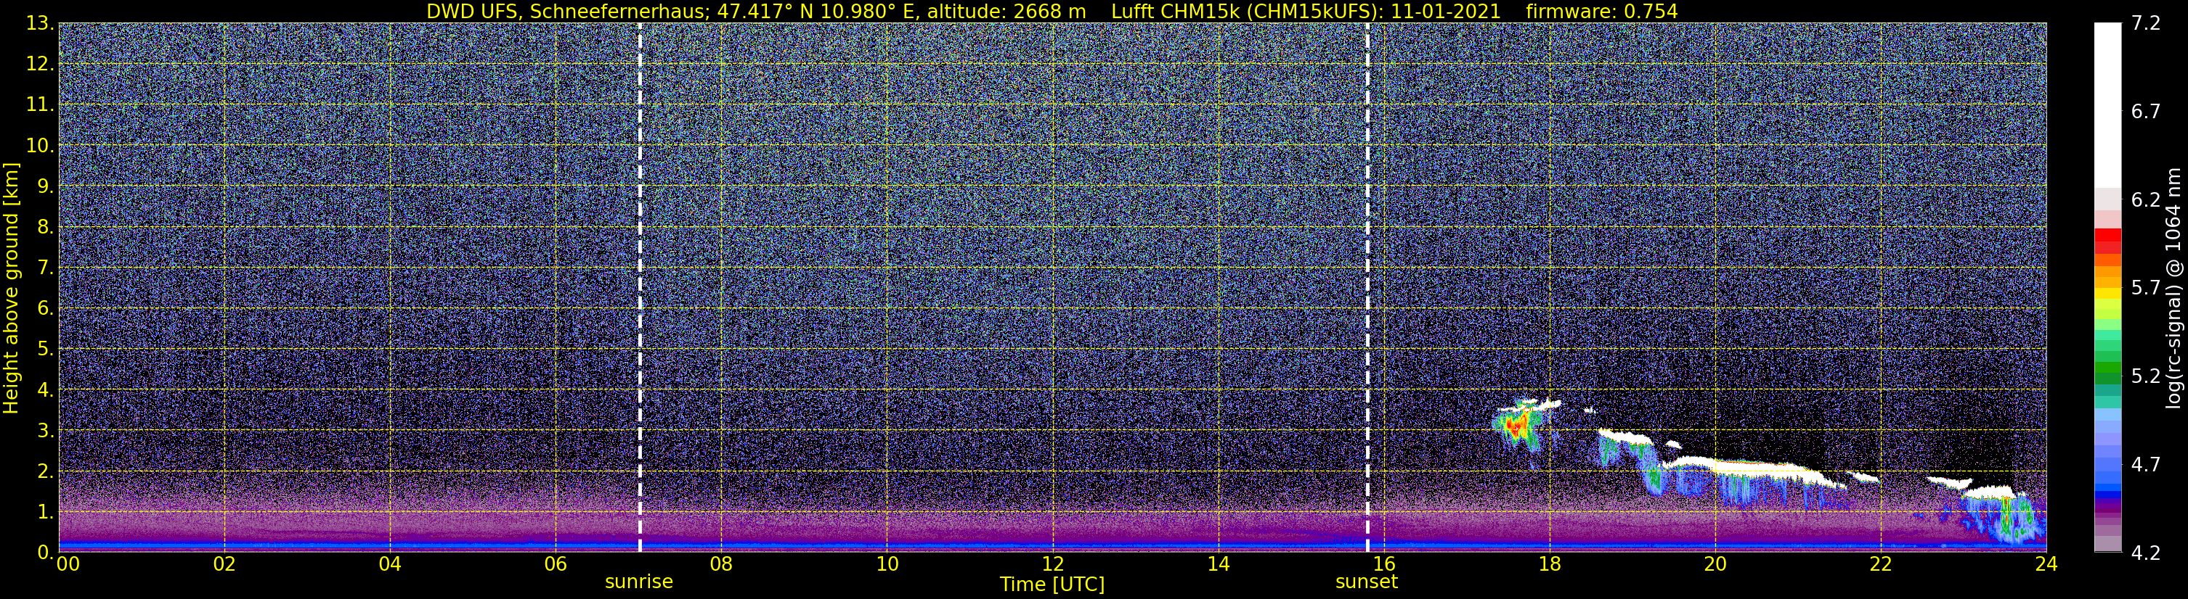Viewport: 2188px width, 599px height.
Task: Click the 6.2 colorbar scale value
Action: [x=2146, y=200]
